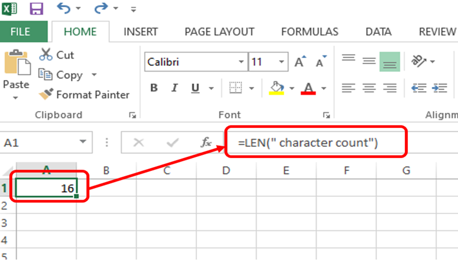
Task: Select row 3 header
Action: (8, 223)
